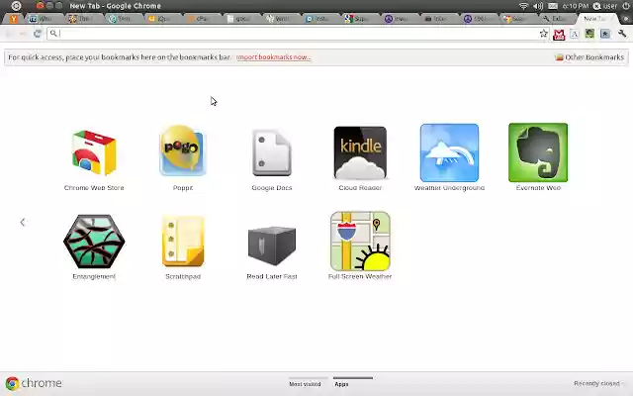Open the mail messaging indicator

pyautogui.click(x=553, y=6)
